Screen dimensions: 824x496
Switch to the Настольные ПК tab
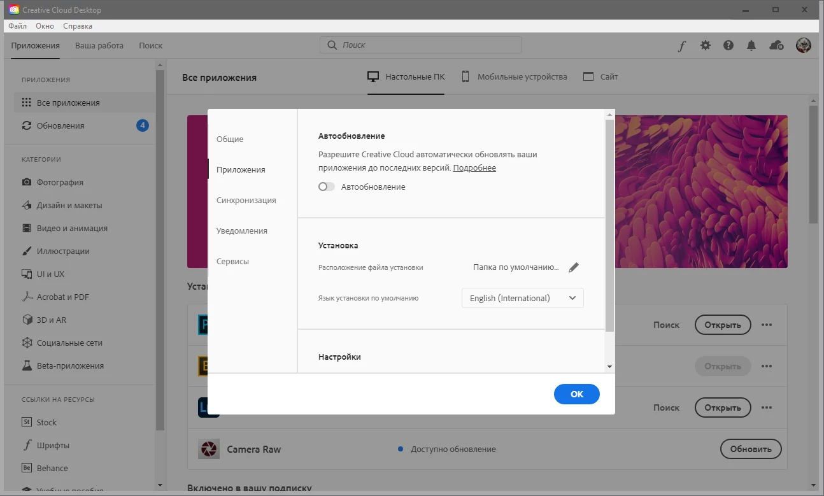(x=406, y=77)
